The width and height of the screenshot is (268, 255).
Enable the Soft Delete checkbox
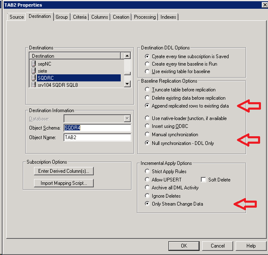203,180
